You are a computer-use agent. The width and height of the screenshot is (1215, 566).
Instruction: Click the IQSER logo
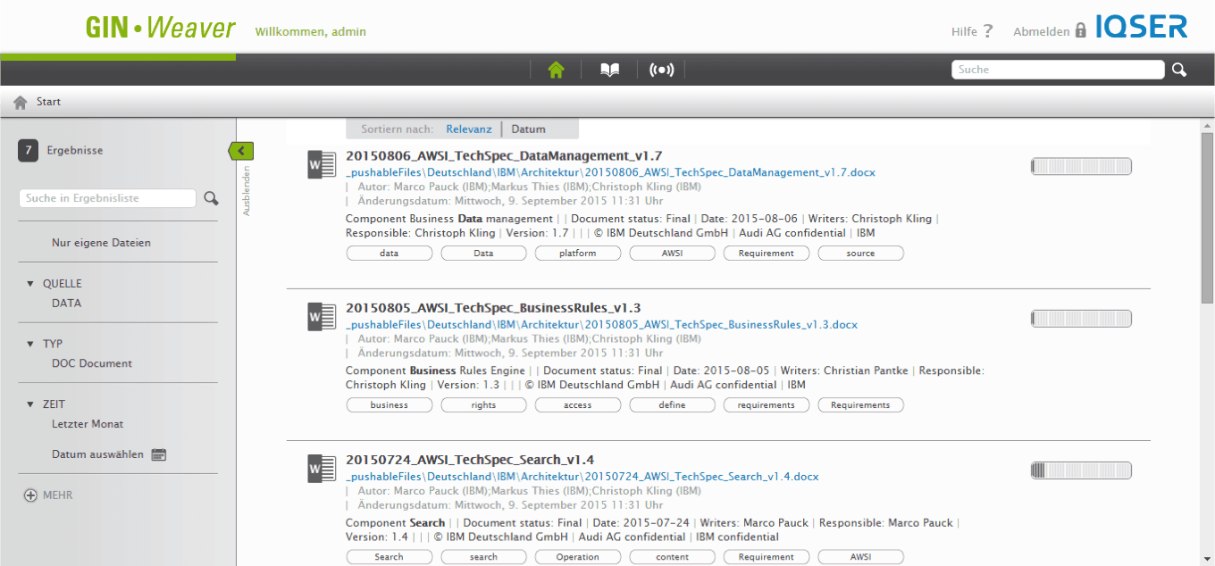click(x=1142, y=27)
